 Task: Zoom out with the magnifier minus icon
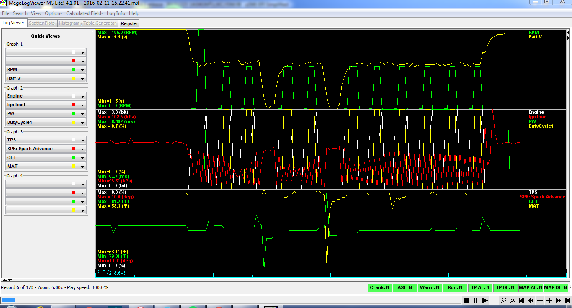tap(503, 300)
